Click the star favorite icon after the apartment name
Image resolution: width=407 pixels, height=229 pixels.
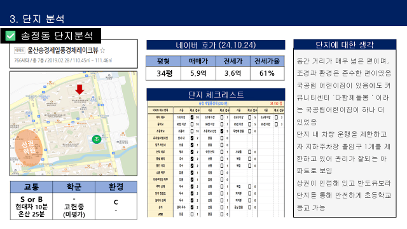(x=102, y=50)
